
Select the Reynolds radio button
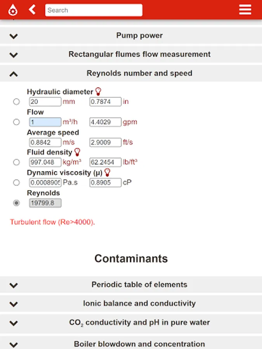16,203
